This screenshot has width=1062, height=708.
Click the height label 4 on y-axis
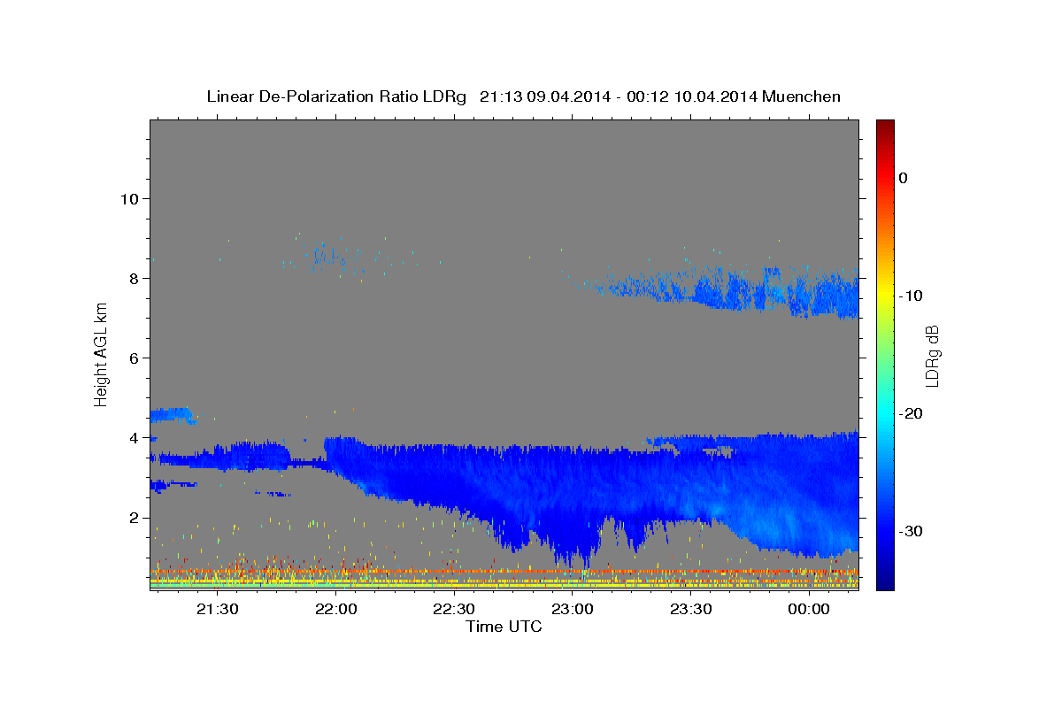[x=133, y=437]
